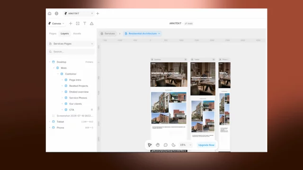Switch to the Assets tab
The image size is (303, 170).
[77, 34]
